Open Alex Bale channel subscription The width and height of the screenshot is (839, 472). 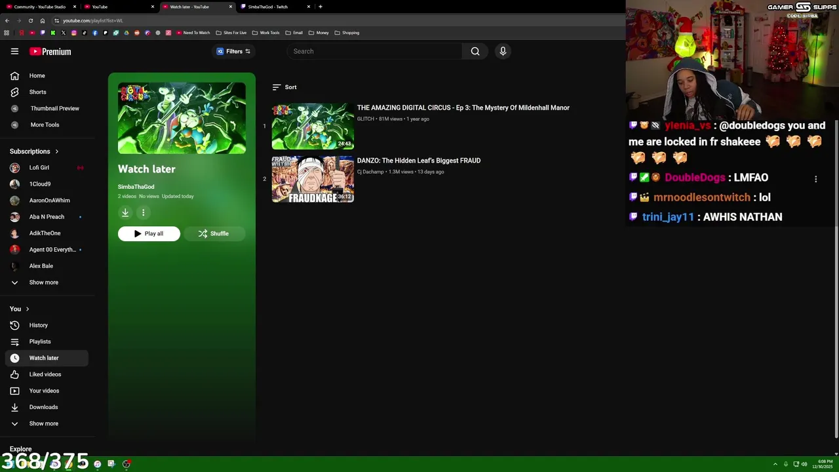(x=46, y=265)
